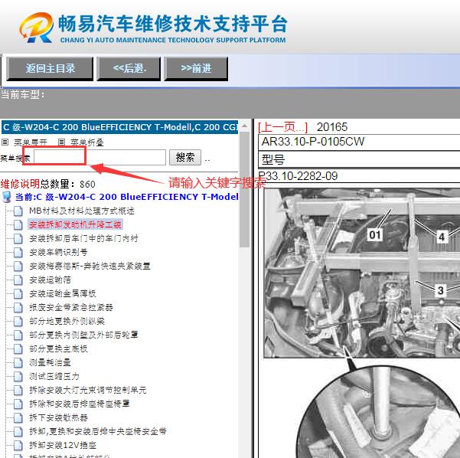Click the left panel scroll-up arrow
Screen dimensions: 460x458
[244, 126]
